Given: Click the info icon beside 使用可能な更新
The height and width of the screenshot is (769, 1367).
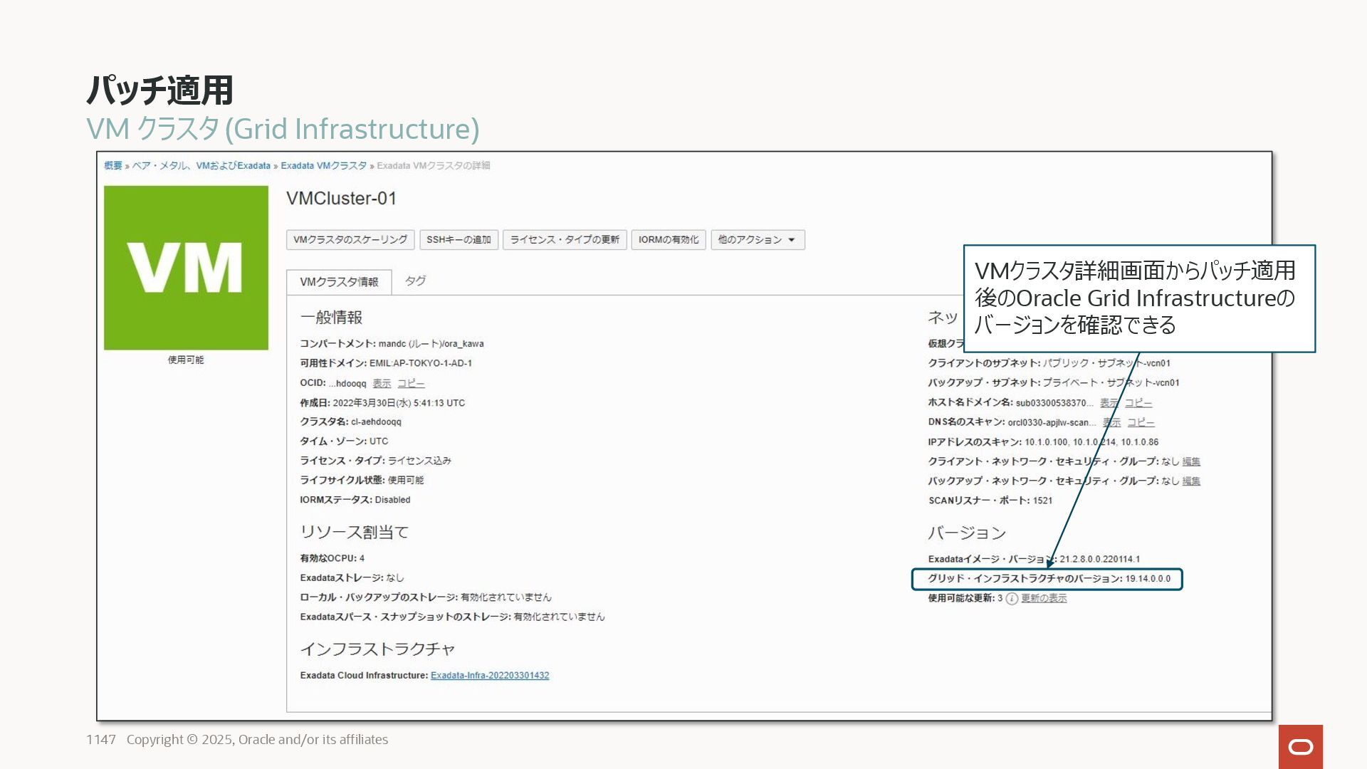Looking at the screenshot, I should (x=1012, y=599).
